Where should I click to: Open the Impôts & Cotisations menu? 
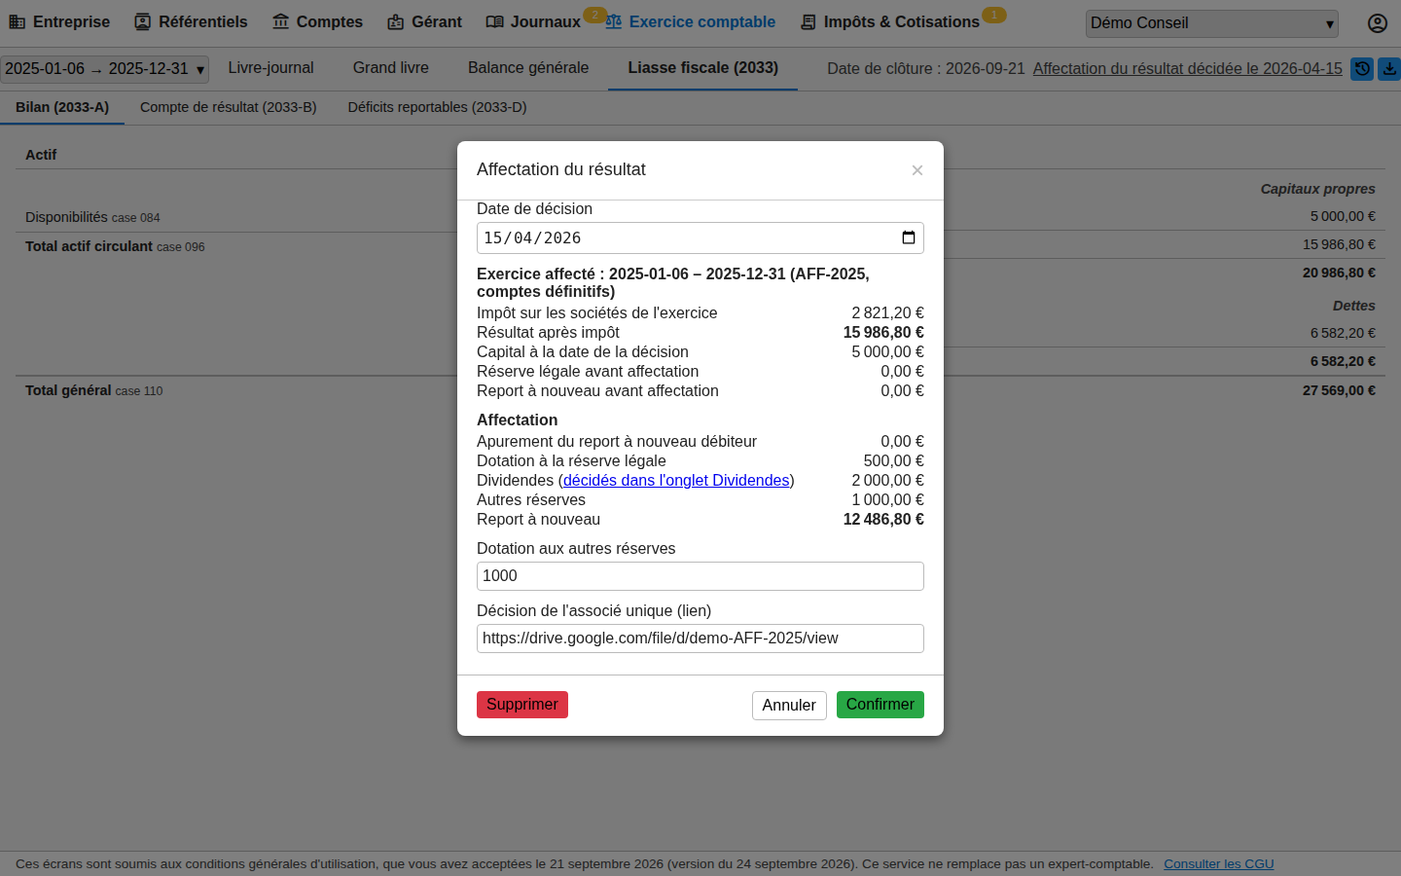(889, 21)
